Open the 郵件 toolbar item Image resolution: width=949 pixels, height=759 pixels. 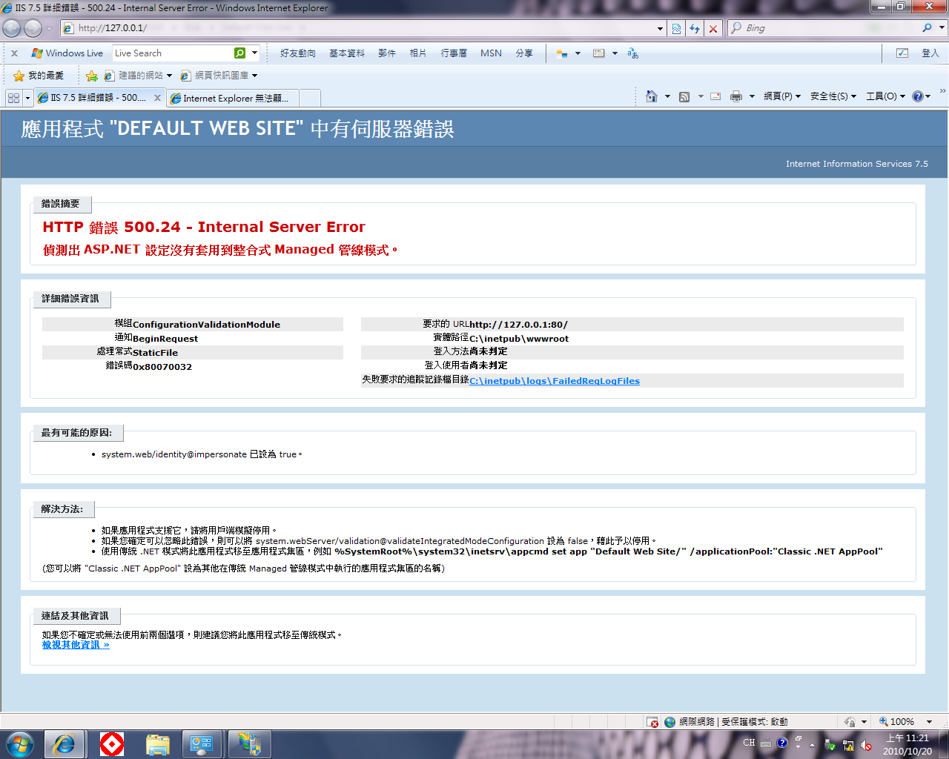coord(387,53)
